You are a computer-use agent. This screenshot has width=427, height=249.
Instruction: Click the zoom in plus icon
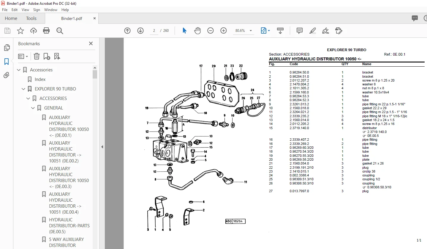(x=224, y=31)
